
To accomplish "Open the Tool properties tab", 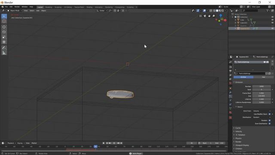I will (230, 62).
